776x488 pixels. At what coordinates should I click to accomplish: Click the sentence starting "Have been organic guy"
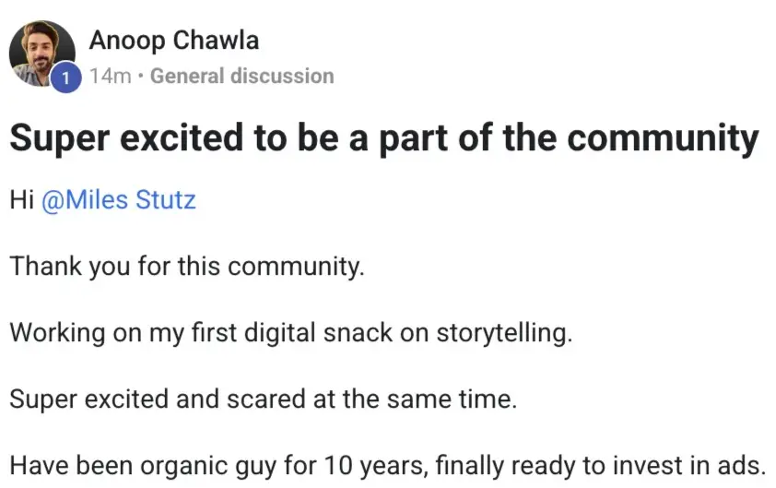point(387,466)
